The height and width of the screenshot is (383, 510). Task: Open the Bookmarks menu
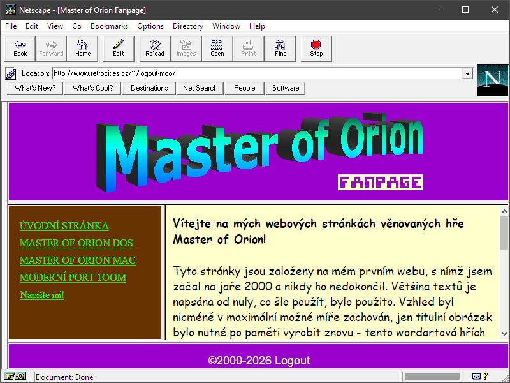tap(109, 26)
